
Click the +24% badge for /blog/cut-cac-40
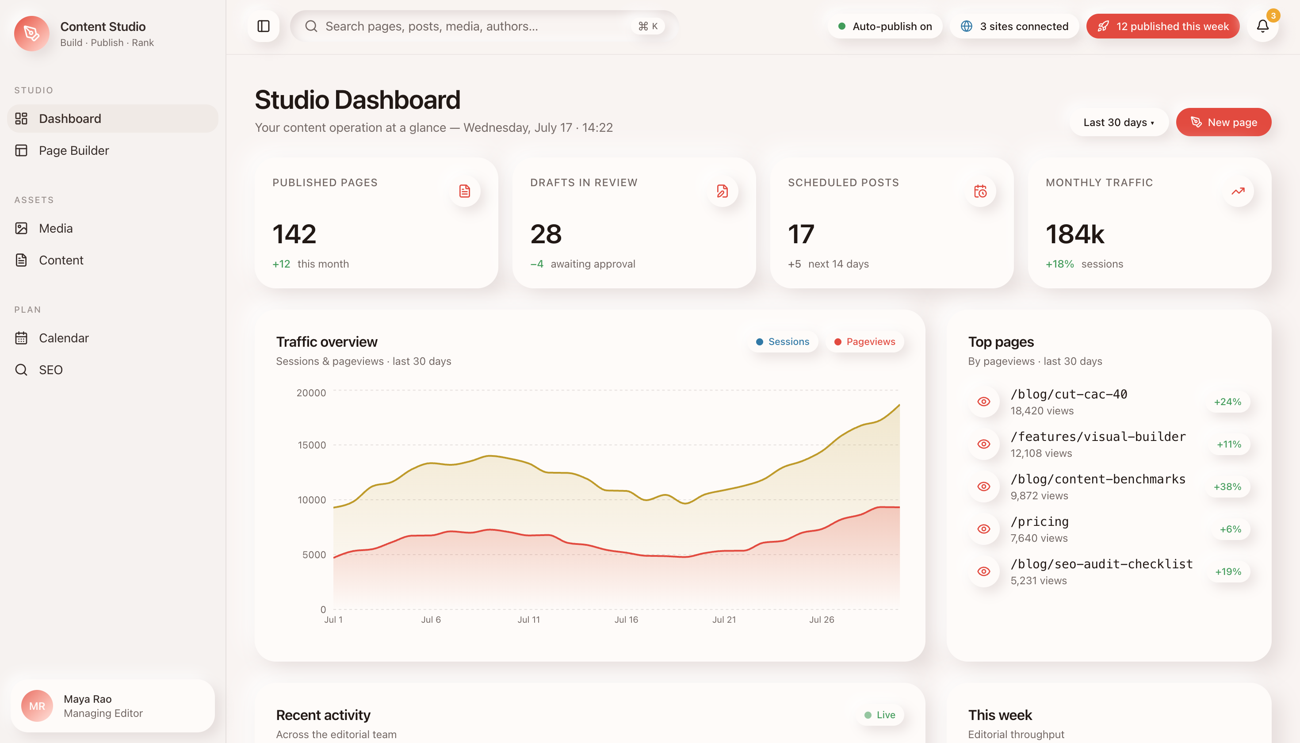pos(1227,402)
